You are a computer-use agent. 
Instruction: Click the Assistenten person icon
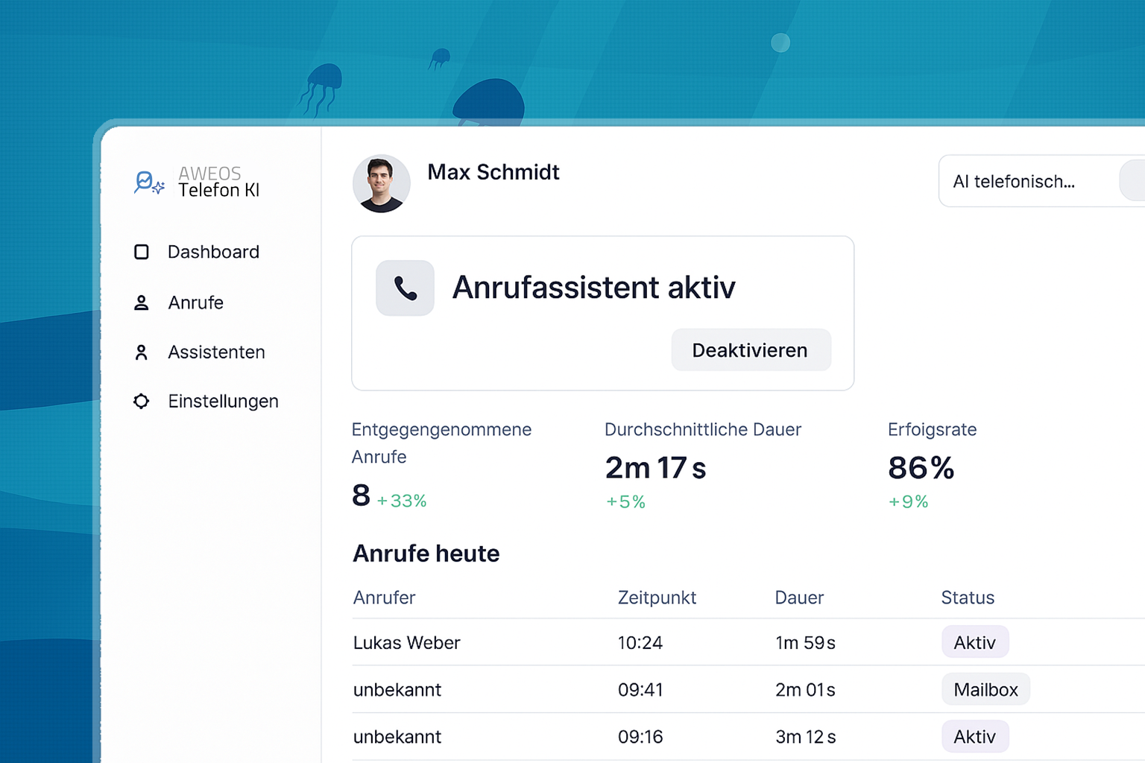(141, 352)
